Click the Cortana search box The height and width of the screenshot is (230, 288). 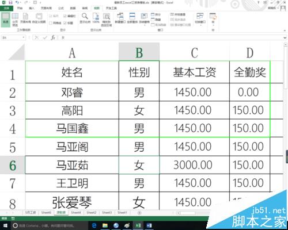[x=50, y=225]
